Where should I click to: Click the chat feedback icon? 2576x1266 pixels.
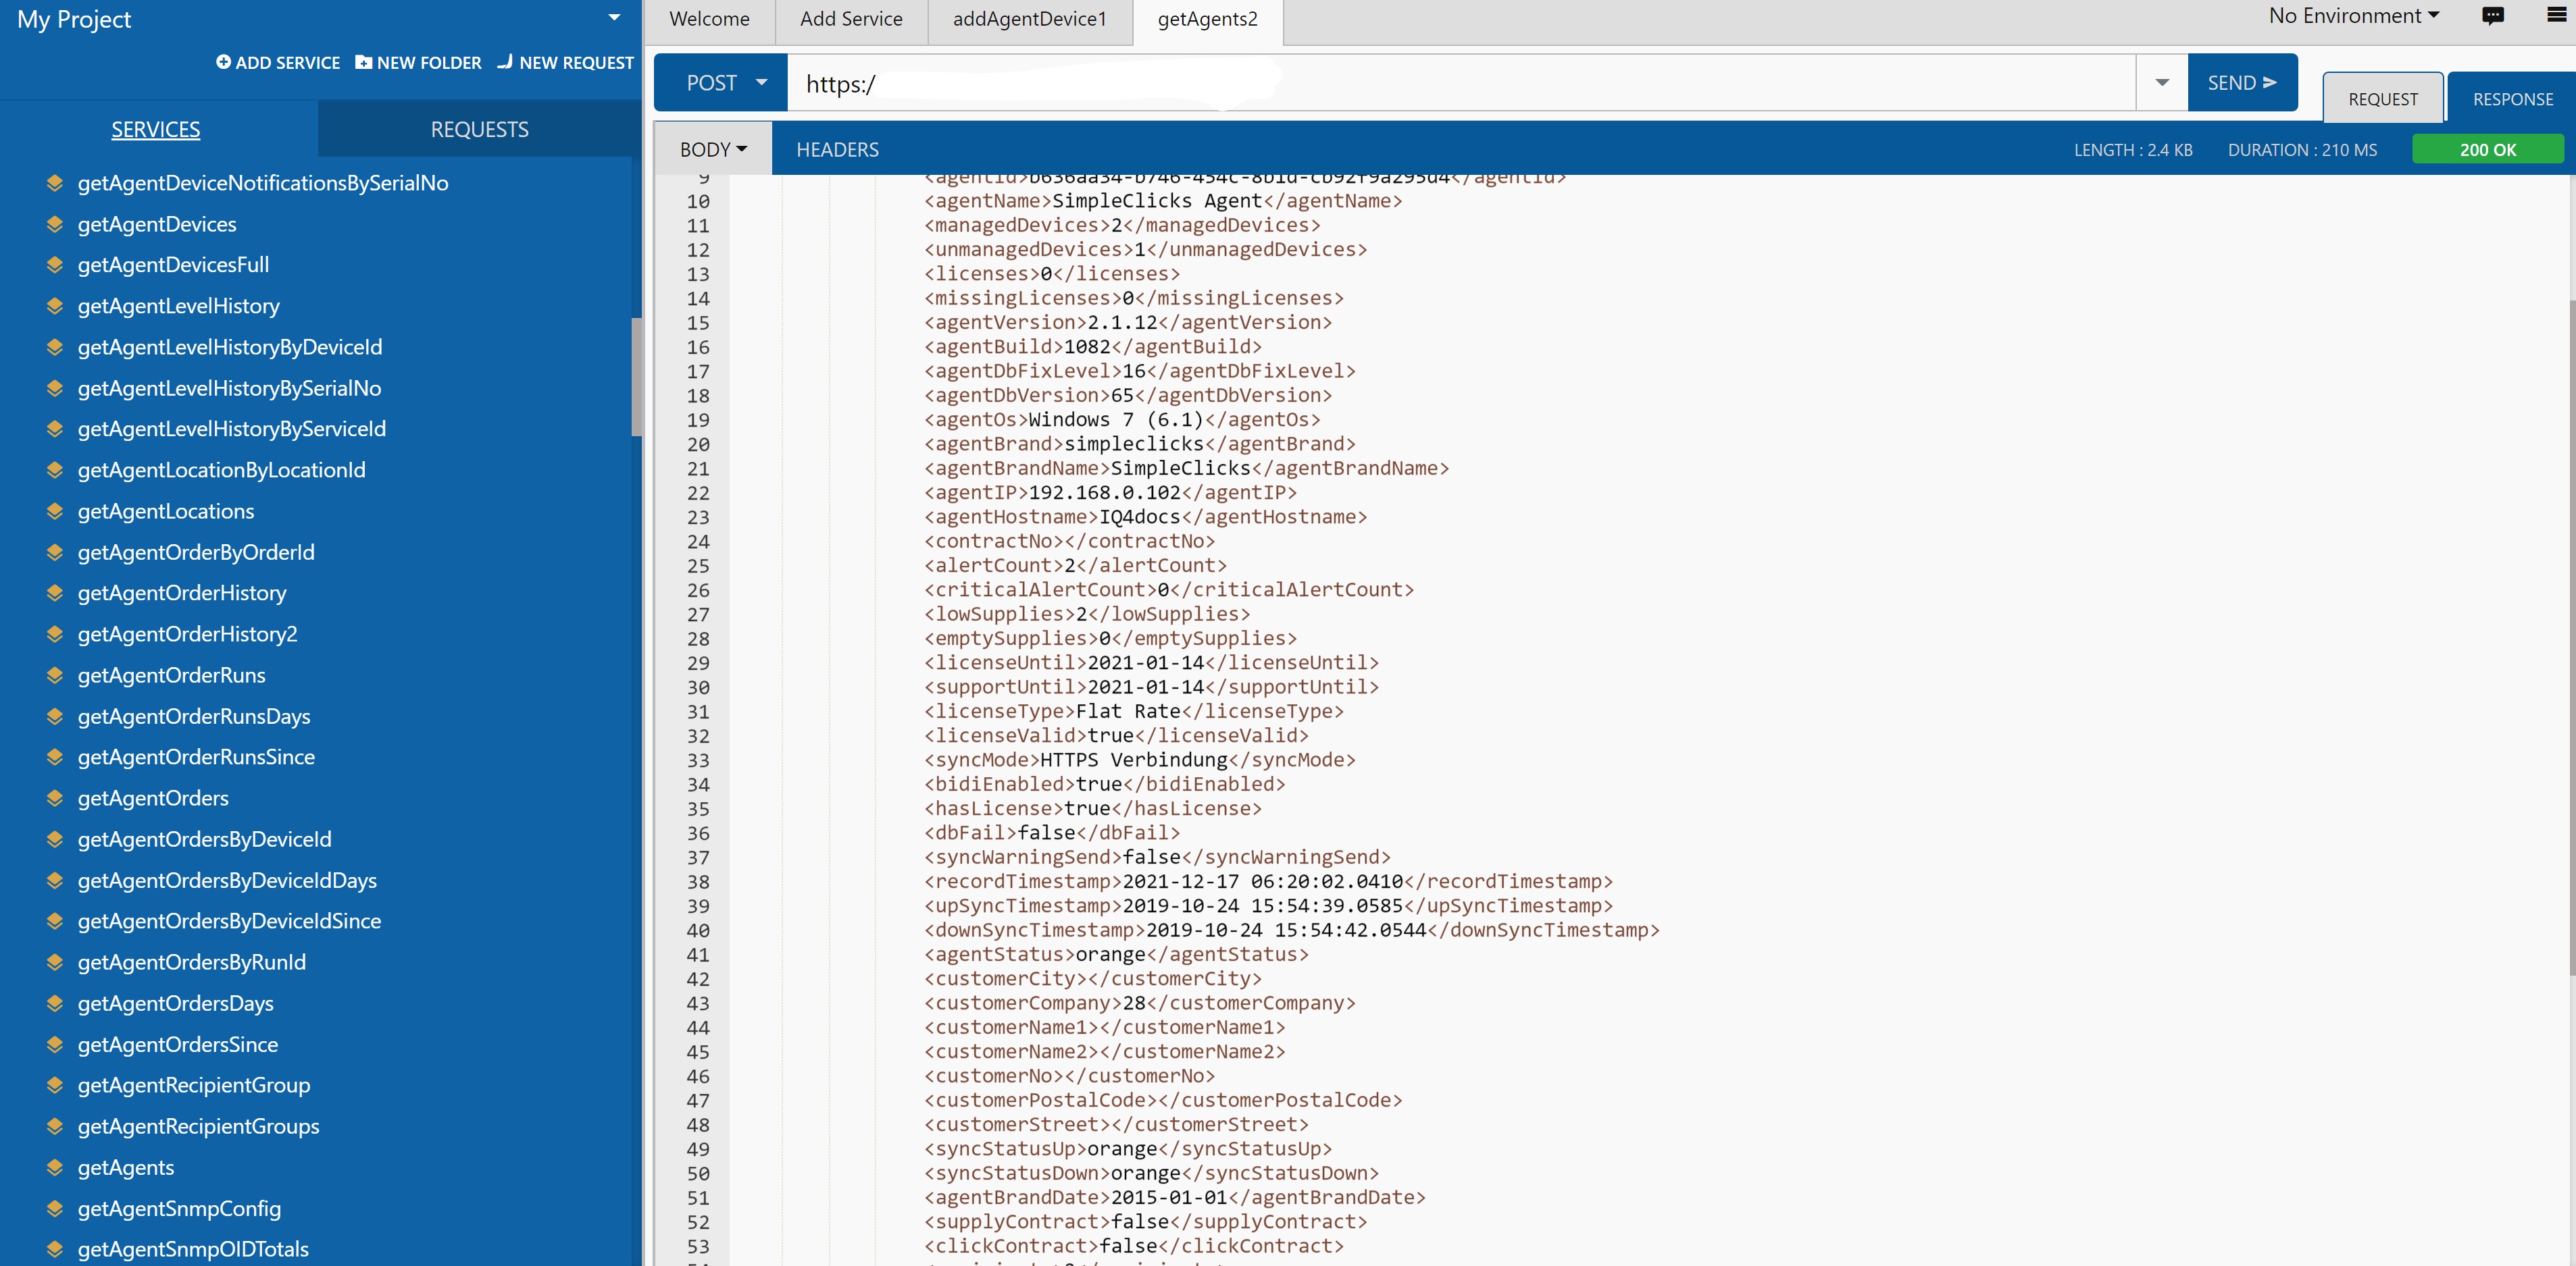[x=2492, y=16]
